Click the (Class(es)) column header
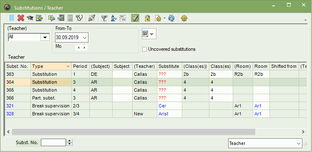The image size is (312, 152). pos(196,66)
